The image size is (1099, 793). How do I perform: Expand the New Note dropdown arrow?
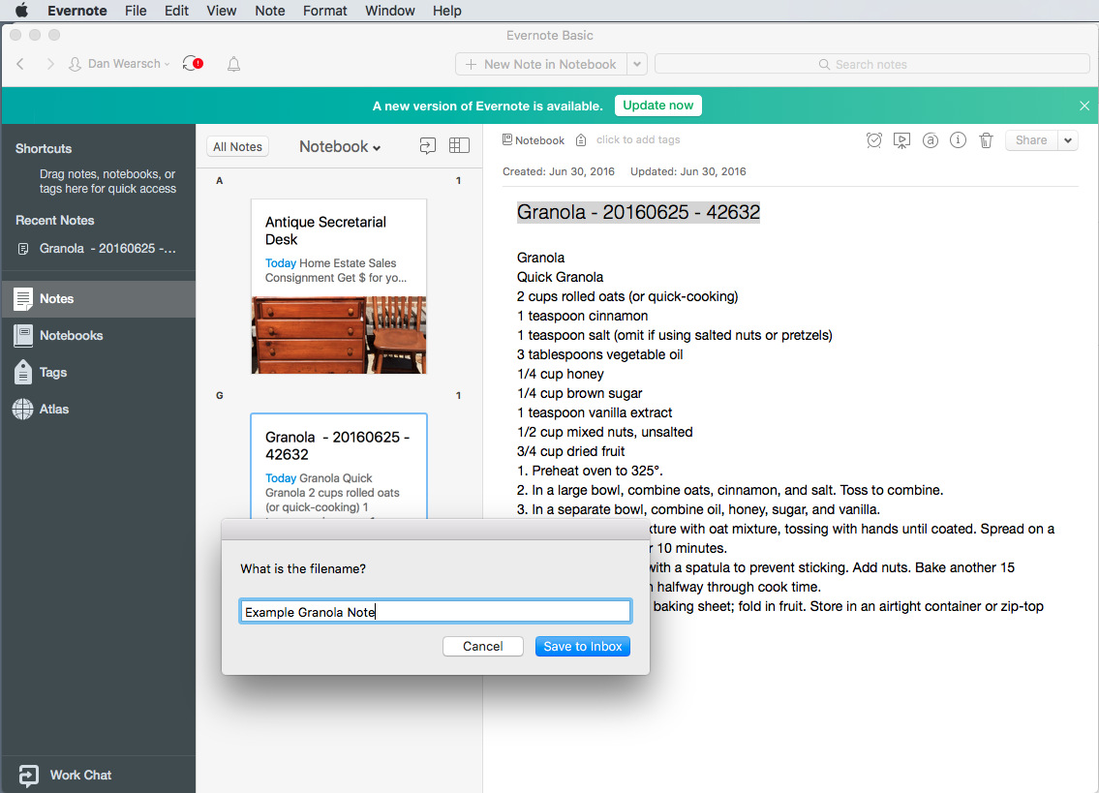pos(636,64)
